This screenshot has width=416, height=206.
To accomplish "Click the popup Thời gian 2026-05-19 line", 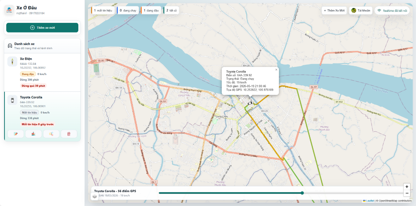I will [x=246, y=86].
